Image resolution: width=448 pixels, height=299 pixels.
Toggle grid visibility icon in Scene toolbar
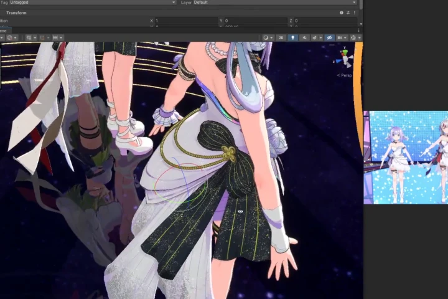point(29,38)
